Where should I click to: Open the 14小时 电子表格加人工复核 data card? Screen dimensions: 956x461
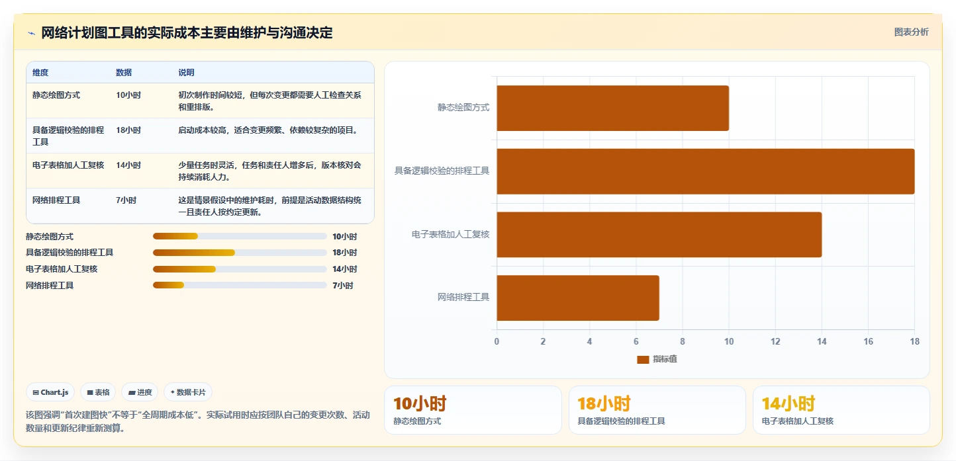(x=841, y=410)
